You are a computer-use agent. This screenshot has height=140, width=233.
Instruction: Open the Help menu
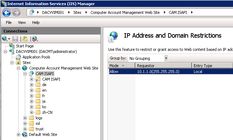(x=36, y=22)
